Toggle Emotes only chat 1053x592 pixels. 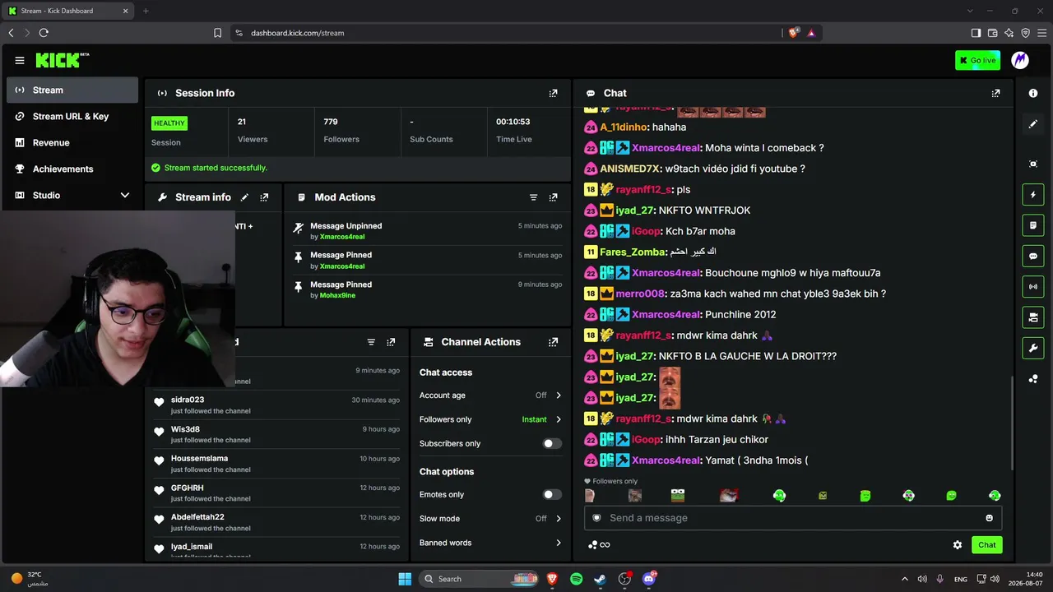coord(552,495)
